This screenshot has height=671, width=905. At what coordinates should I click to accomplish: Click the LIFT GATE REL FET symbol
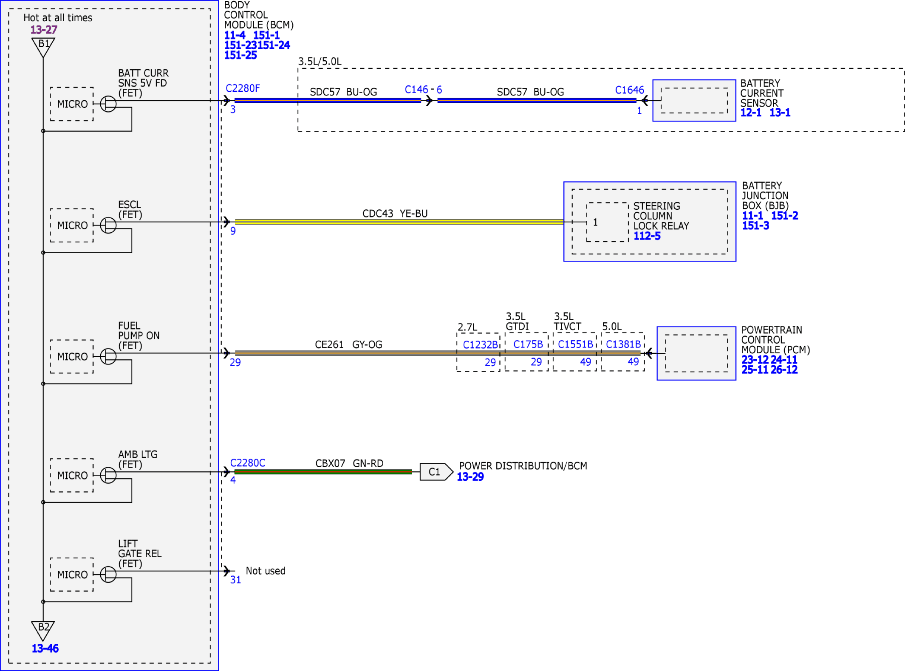108,574
